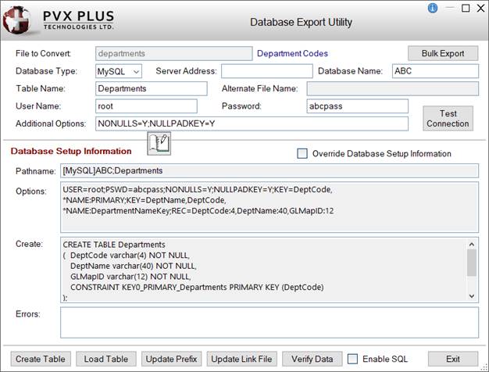Select the Update Link File button

pos(242,359)
